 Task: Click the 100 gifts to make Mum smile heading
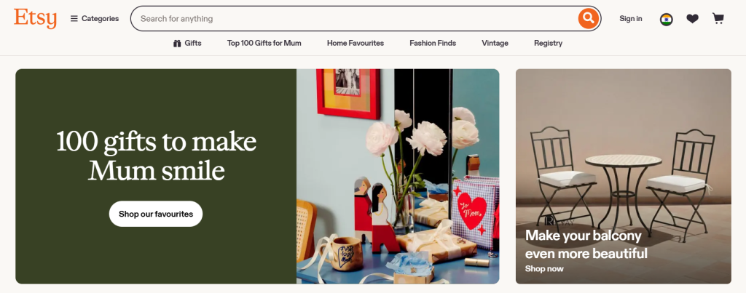pyautogui.click(x=156, y=156)
